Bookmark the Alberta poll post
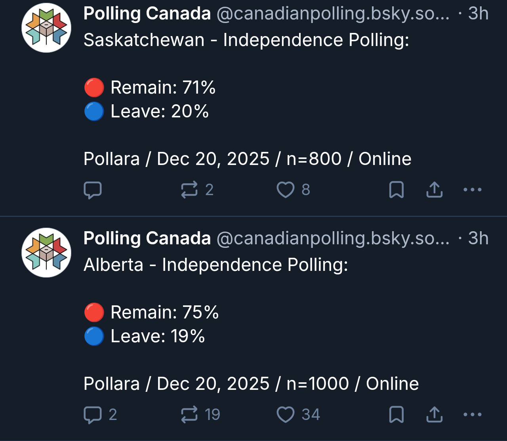507x441 pixels. click(396, 415)
